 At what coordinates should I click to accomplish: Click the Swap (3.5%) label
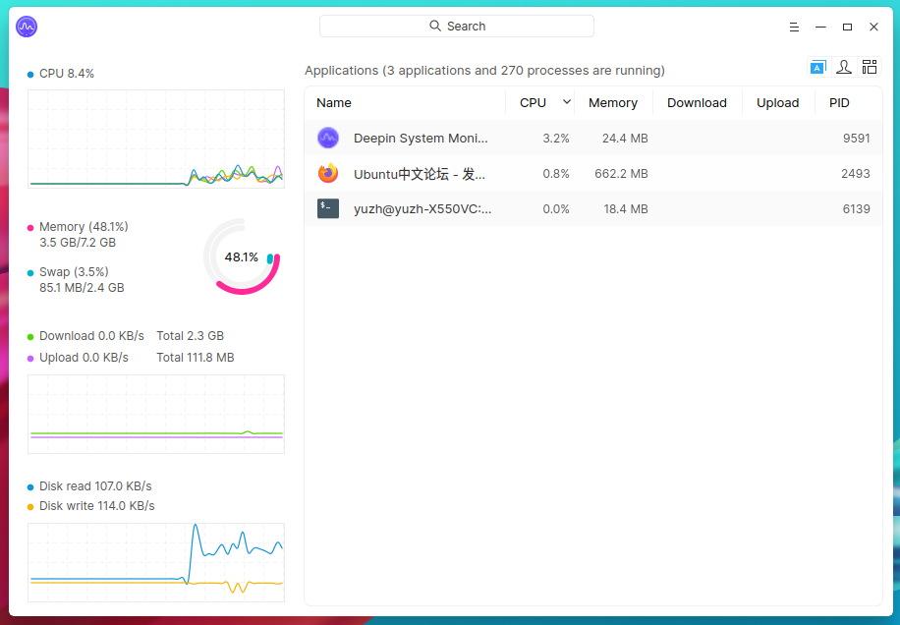click(x=74, y=271)
